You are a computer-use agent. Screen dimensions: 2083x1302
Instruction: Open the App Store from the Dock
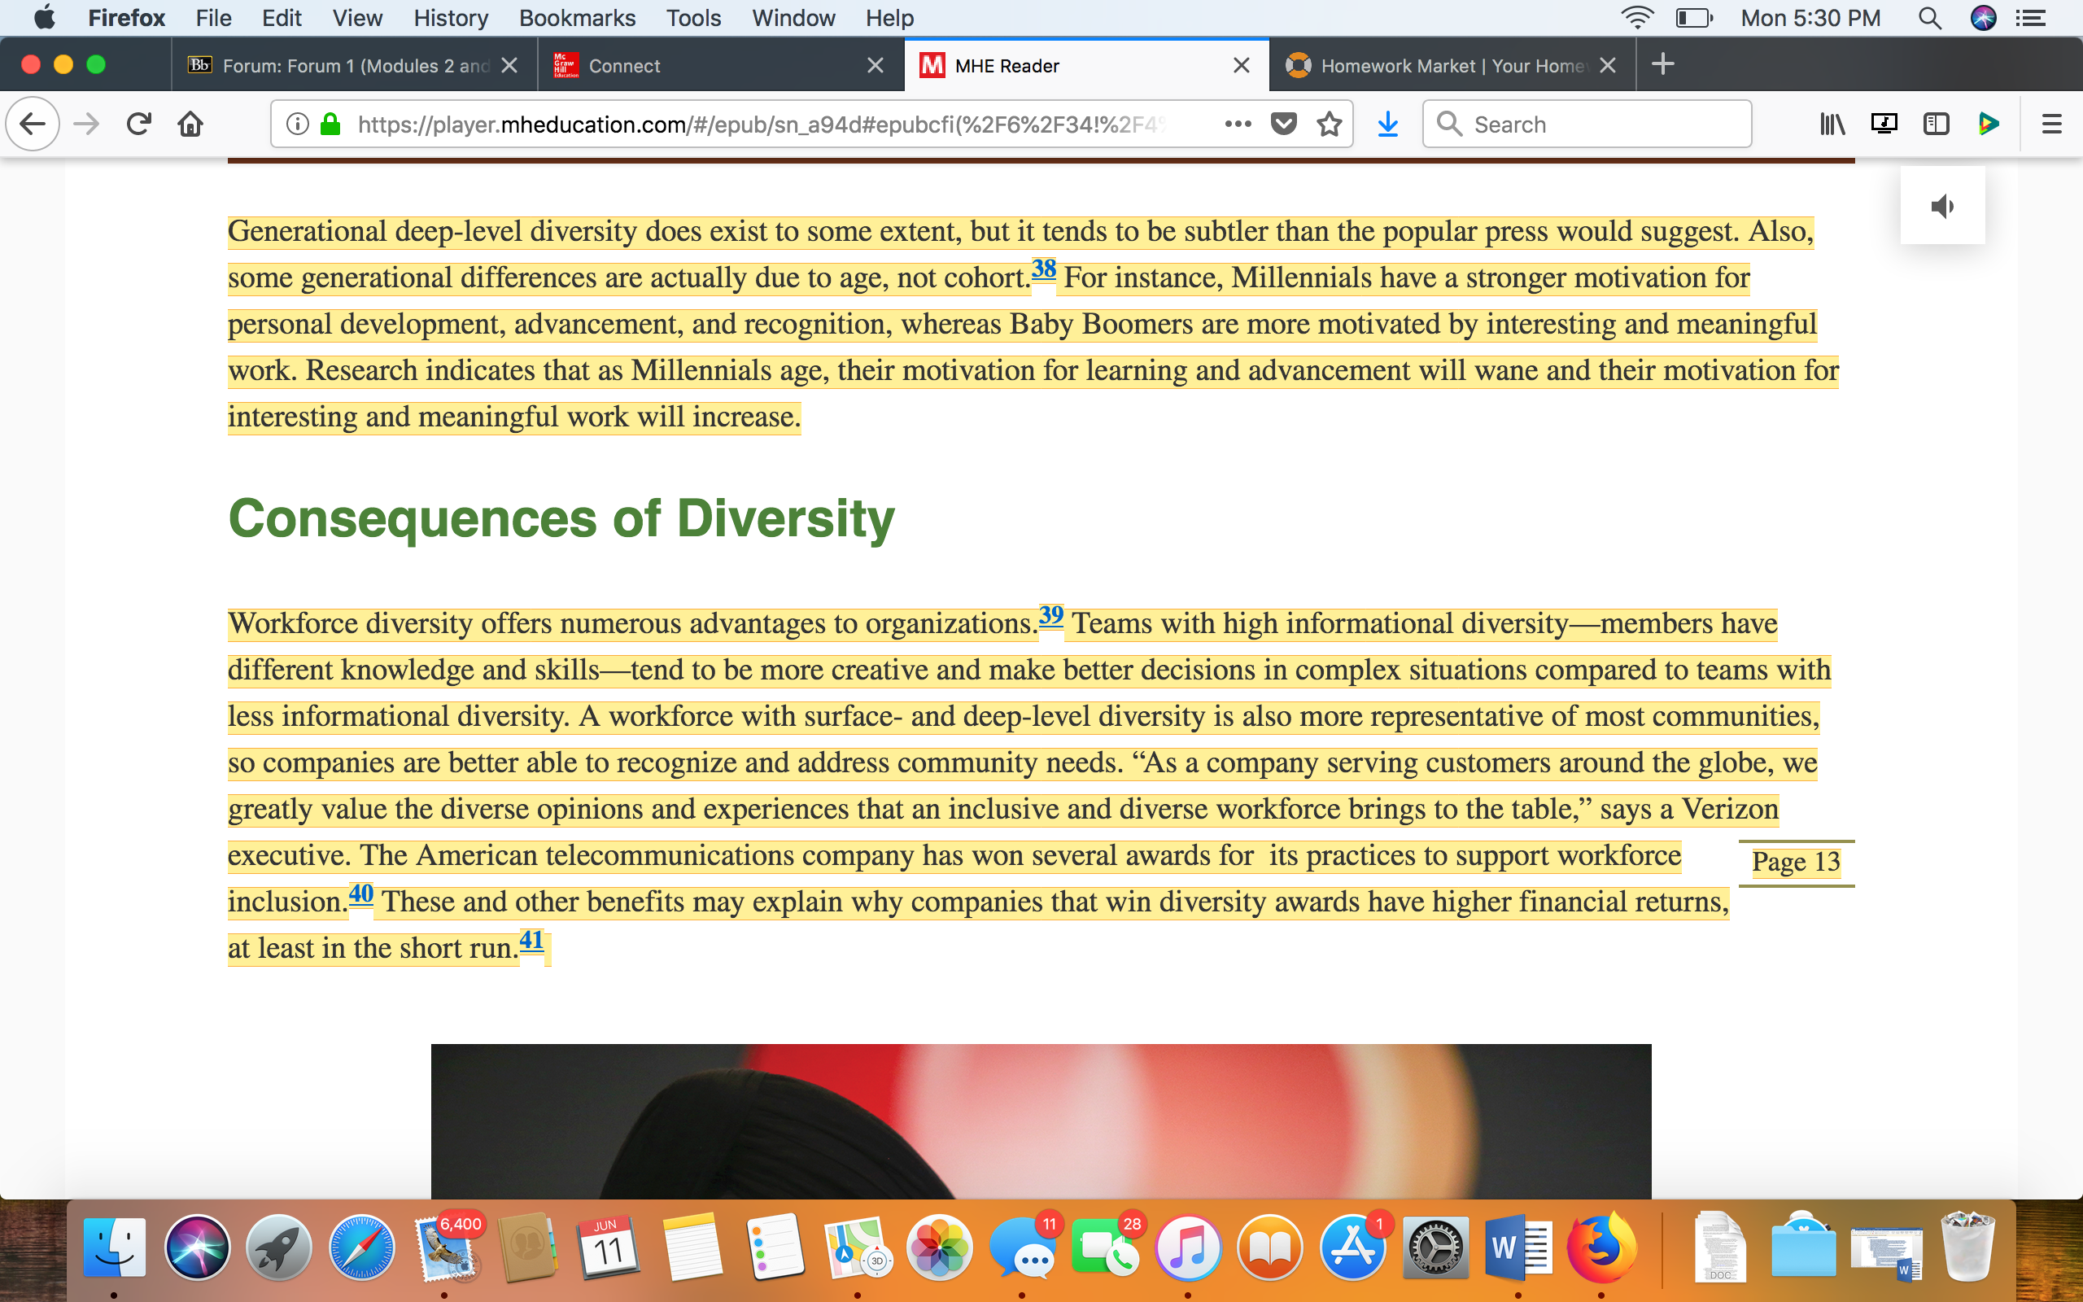(1352, 1247)
